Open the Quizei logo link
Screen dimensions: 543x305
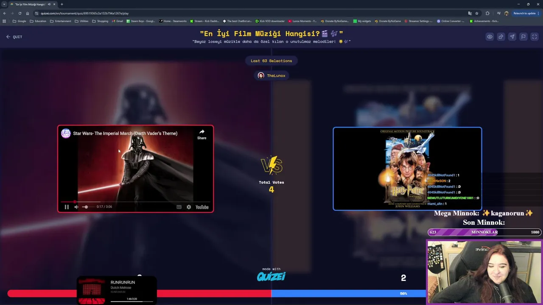coord(271,276)
